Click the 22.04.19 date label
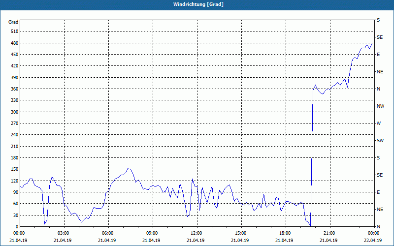The height and width of the screenshot is (246, 394). (x=373, y=240)
